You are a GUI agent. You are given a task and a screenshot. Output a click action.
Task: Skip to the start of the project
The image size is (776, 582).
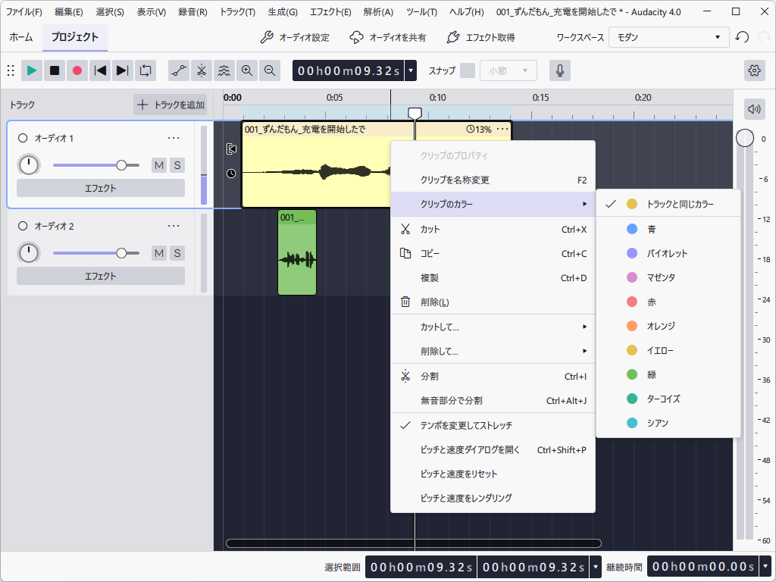[x=100, y=70]
